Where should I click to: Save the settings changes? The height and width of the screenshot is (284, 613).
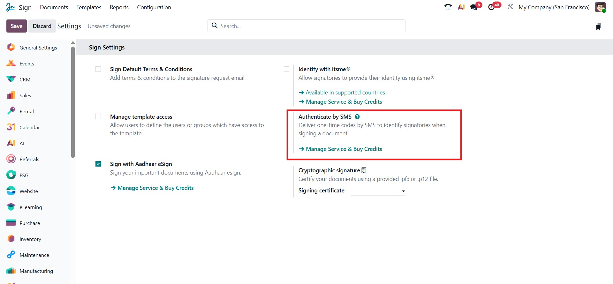(16, 26)
